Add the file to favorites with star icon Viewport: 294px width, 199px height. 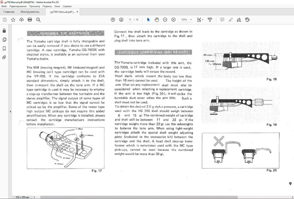[x=13, y=20]
